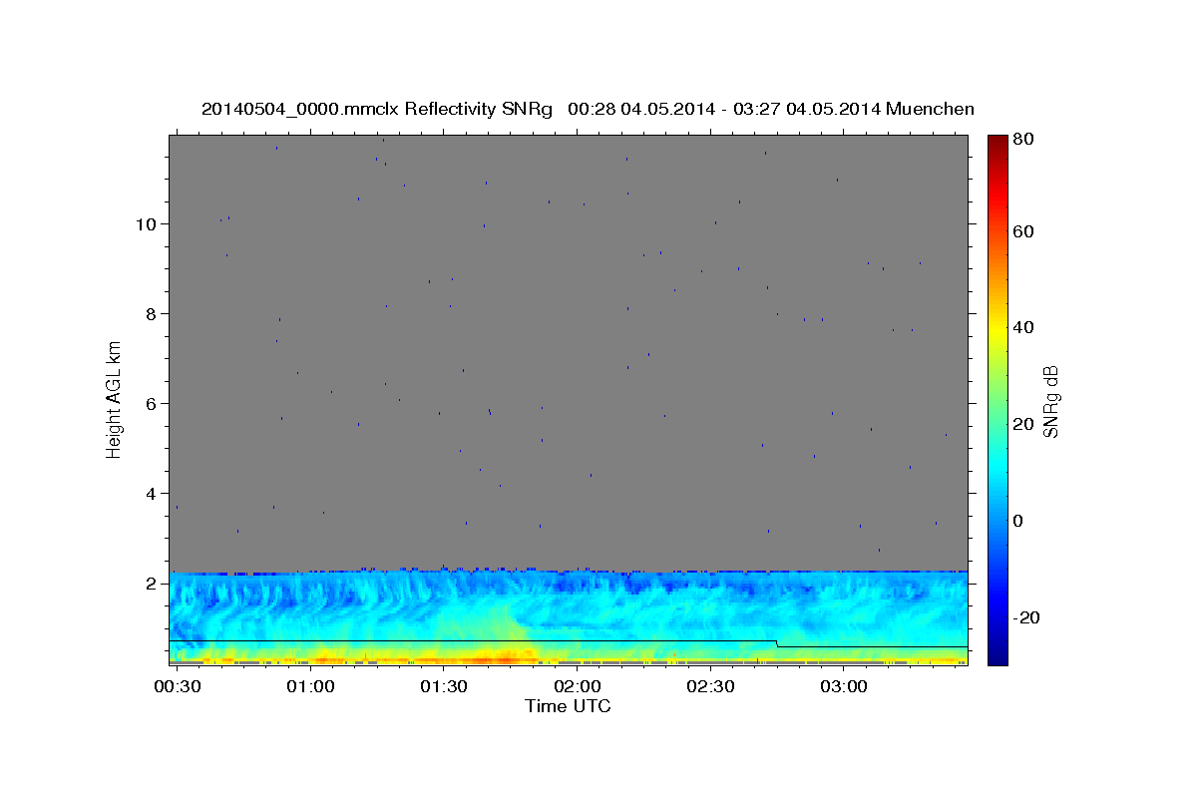Click the plot title text starting '20140504_0000.mmclx Reflectivity'
1197x798 pixels.
click(x=588, y=109)
